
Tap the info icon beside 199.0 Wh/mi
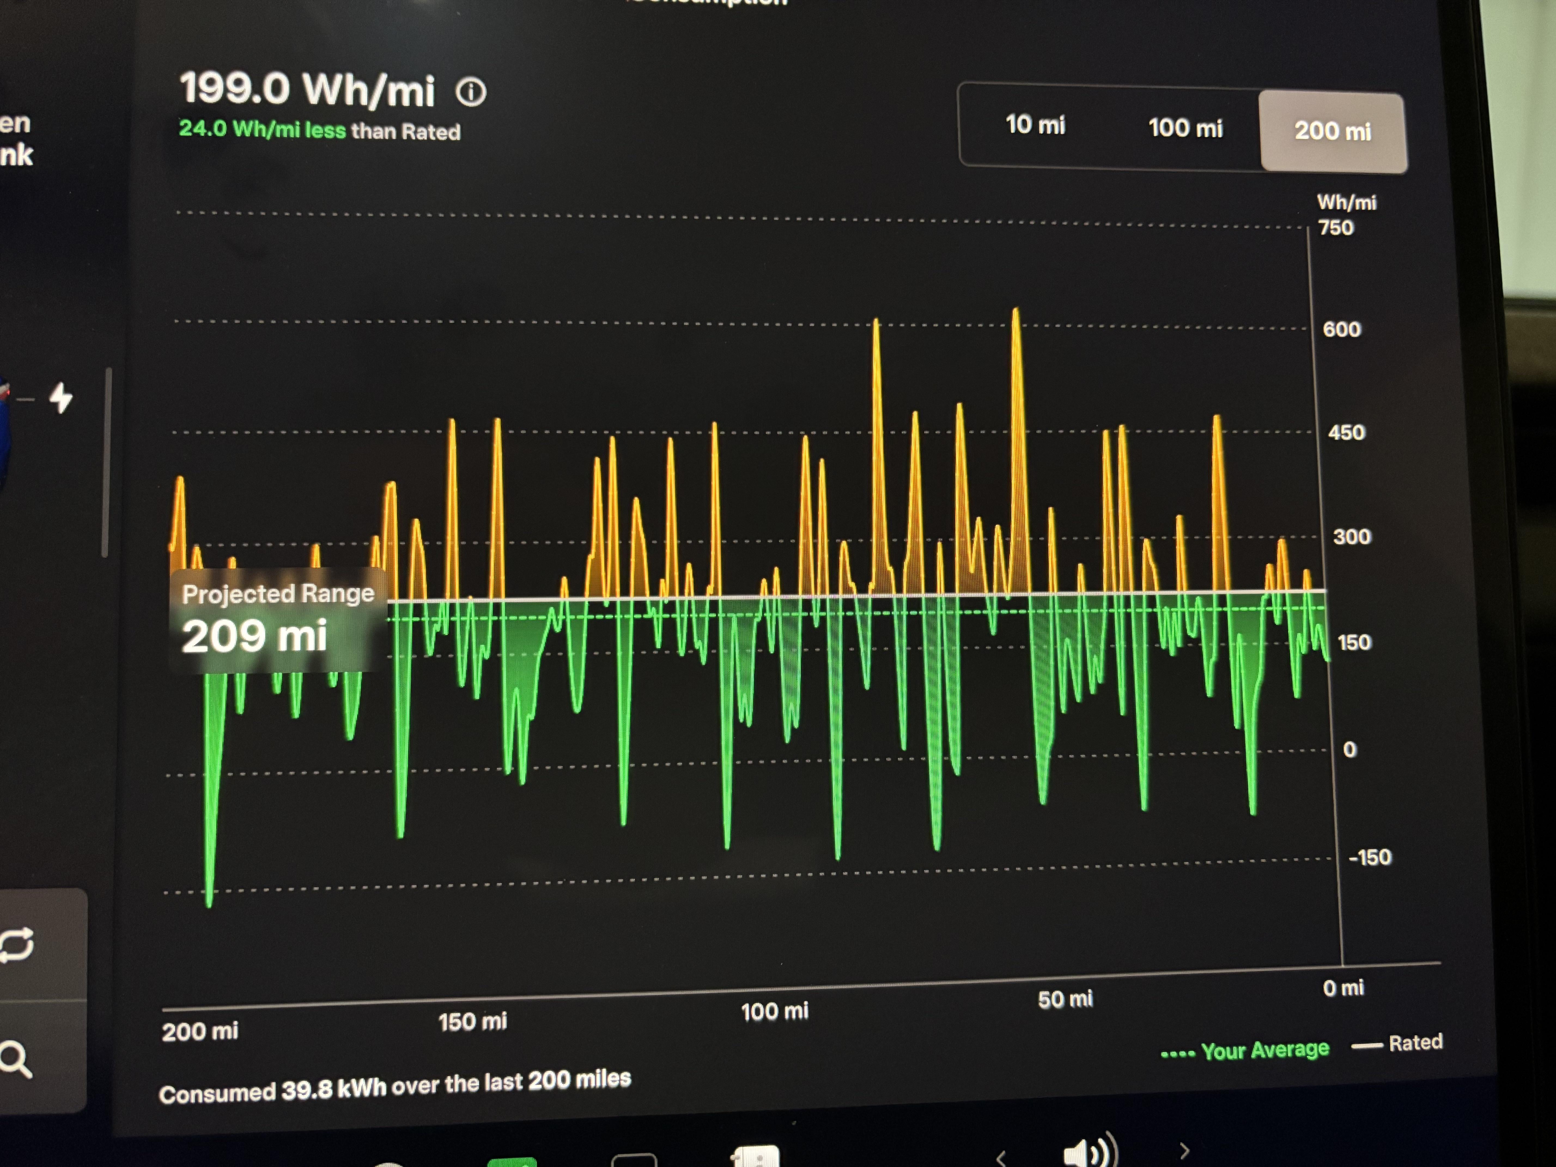tap(471, 92)
